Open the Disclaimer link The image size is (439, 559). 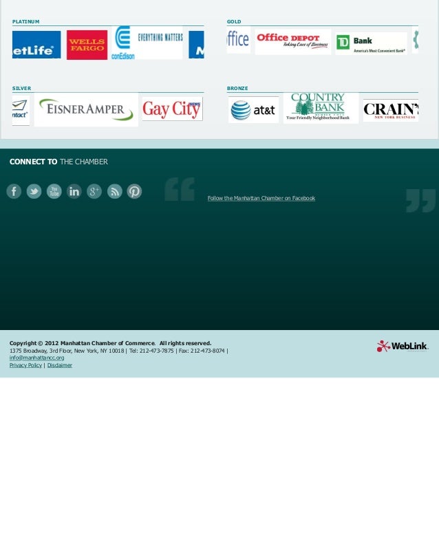pos(60,365)
